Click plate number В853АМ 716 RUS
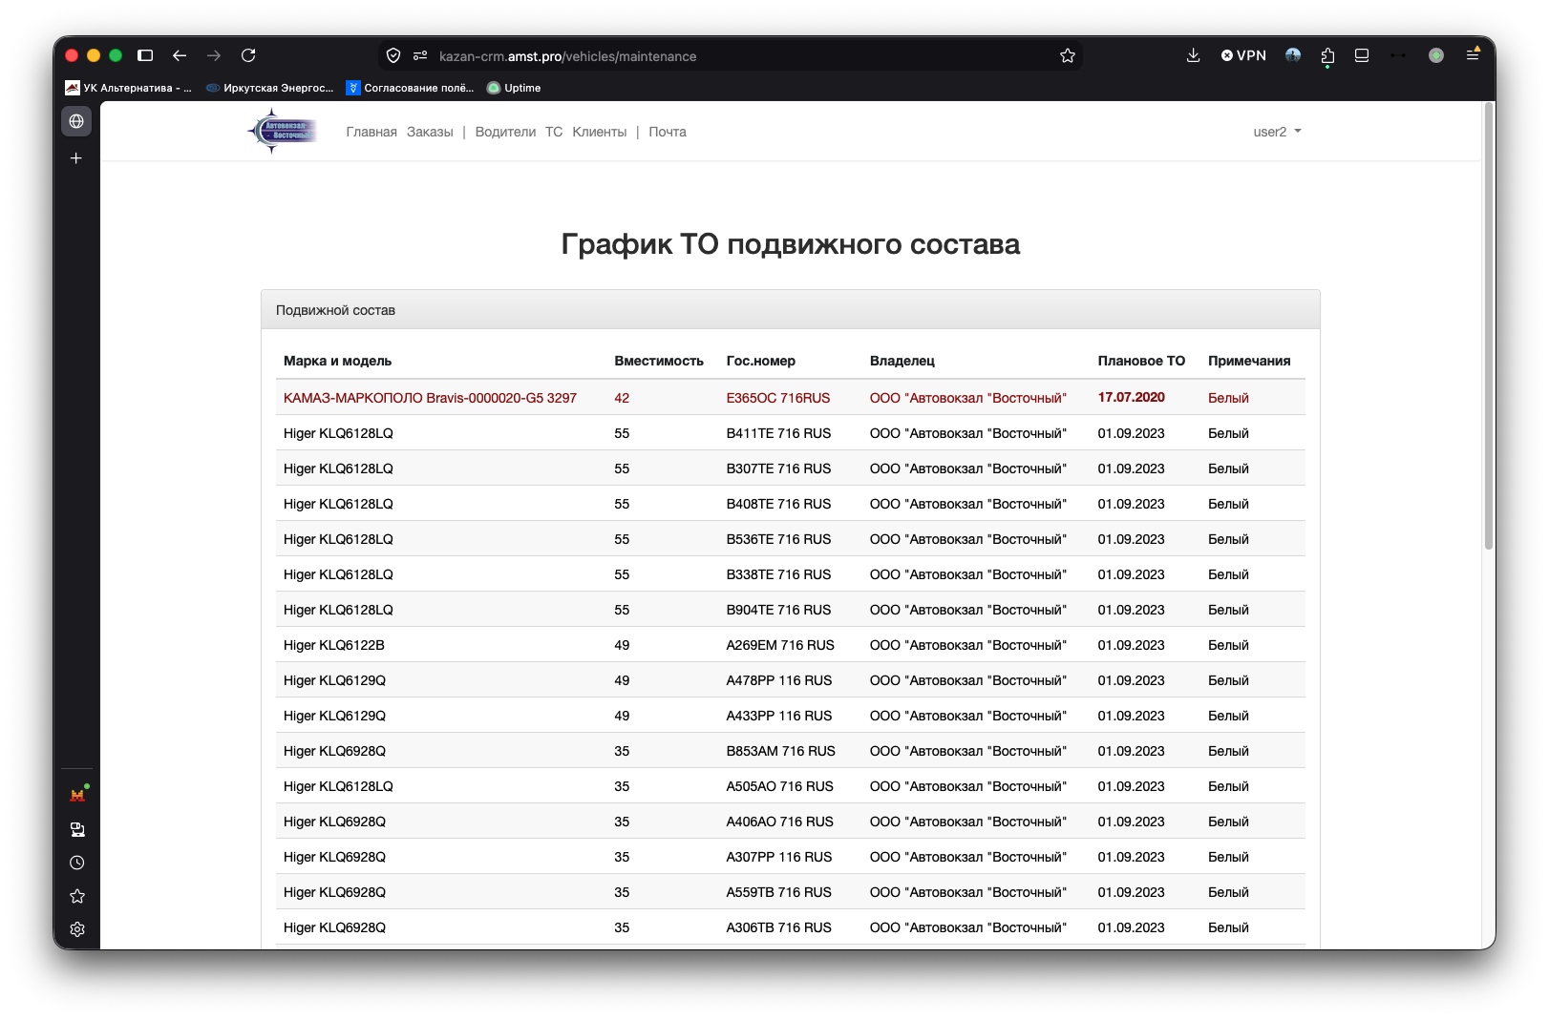The width and height of the screenshot is (1549, 1020). pyautogui.click(x=781, y=751)
